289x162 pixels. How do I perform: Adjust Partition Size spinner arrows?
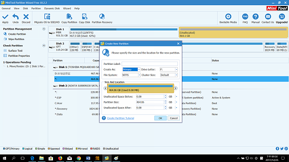(165, 102)
